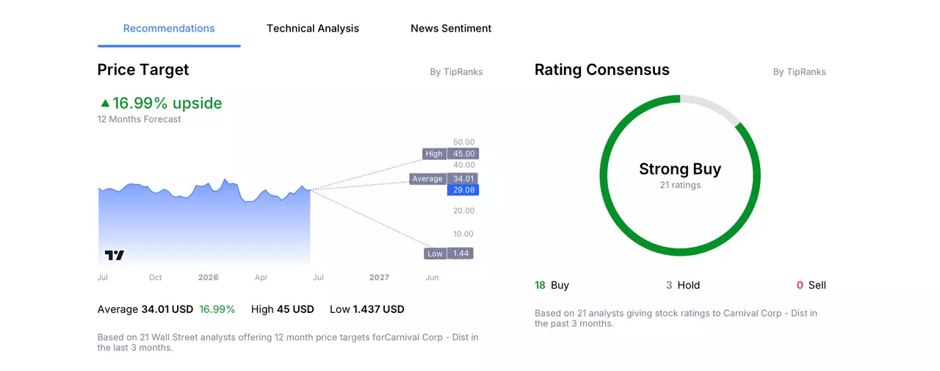Click the blue price history area chart
This screenshot has width=940, height=371.
point(204,224)
